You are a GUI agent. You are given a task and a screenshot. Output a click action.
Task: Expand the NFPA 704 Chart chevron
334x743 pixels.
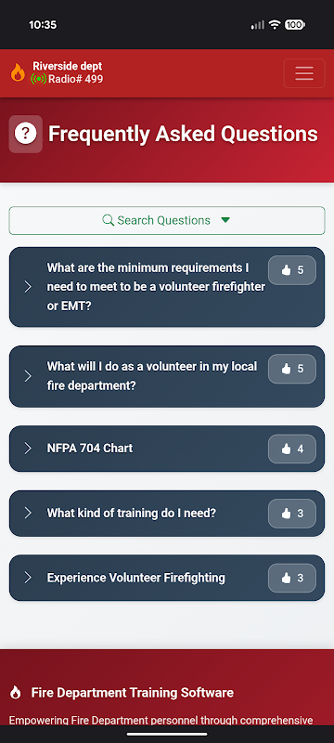tap(28, 449)
